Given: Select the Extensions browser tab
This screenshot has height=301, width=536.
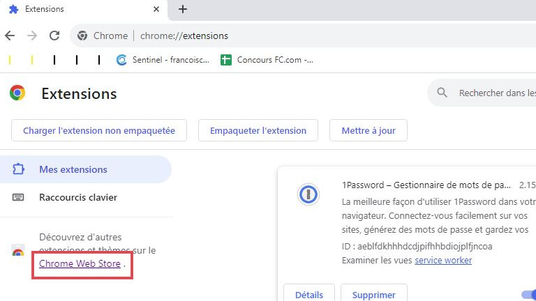Looking at the screenshot, I should tap(77, 9).
